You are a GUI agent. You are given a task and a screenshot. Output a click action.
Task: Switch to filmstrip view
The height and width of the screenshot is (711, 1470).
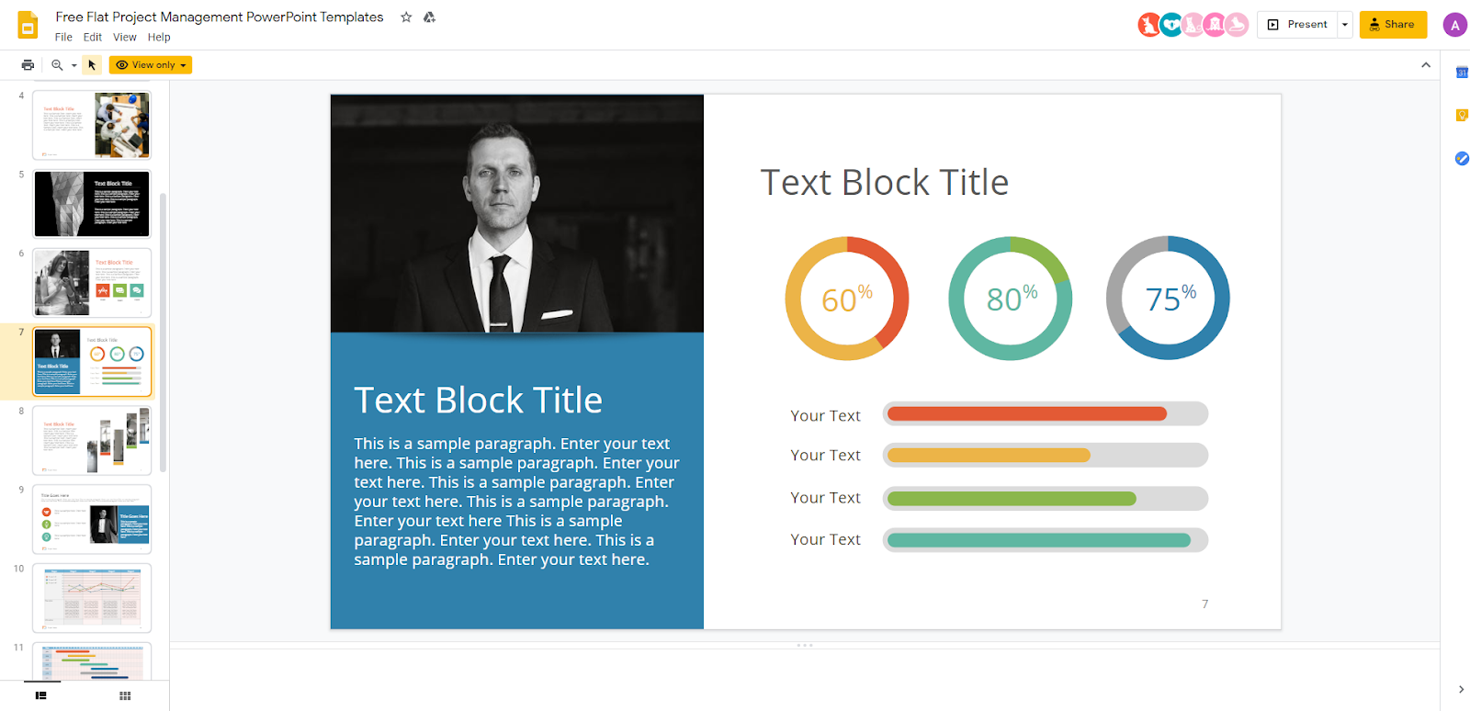pyautogui.click(x=40, y=695)
